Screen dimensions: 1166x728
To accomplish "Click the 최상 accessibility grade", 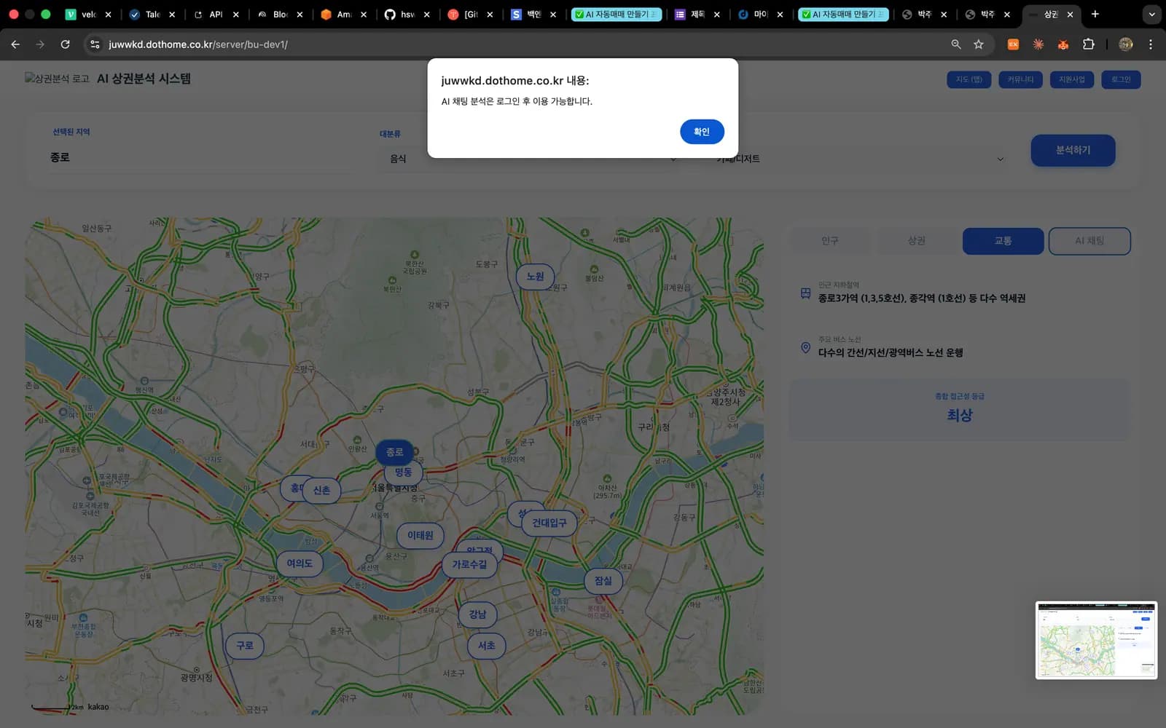I will [x=959, y=416].
